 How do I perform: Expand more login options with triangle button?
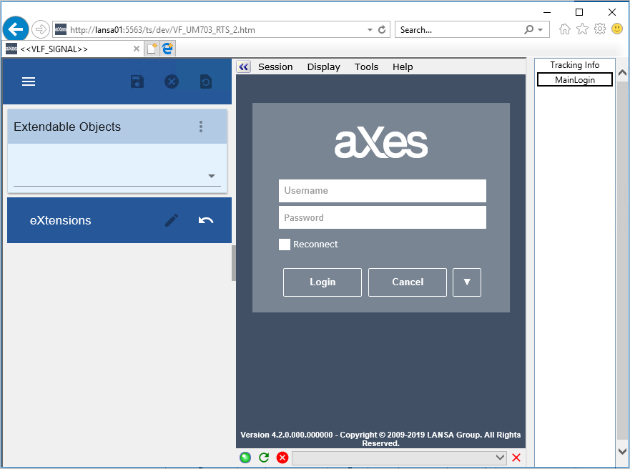point(466,282)
